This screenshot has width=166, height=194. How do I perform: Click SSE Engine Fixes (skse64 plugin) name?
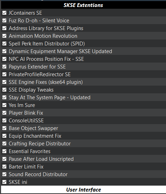pyautogui.click(x=46, y=82)
